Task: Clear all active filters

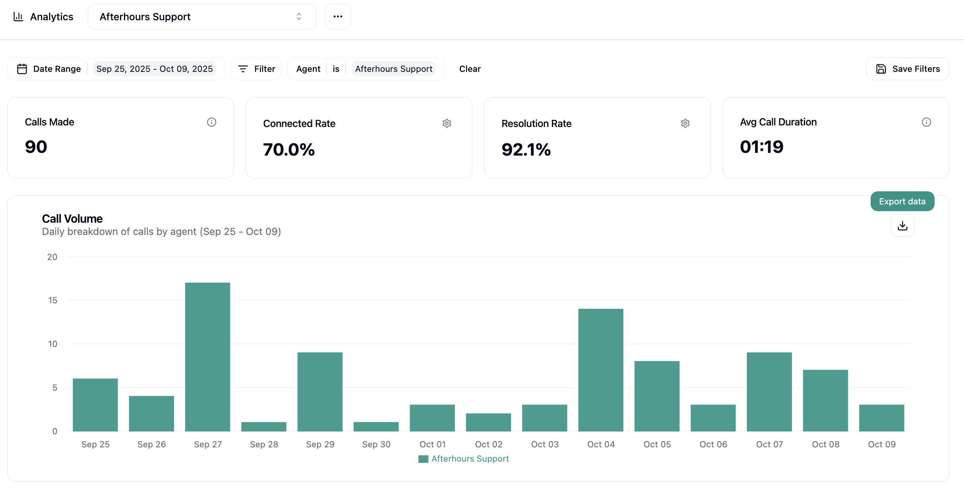Action: click(x=470, y=68)
